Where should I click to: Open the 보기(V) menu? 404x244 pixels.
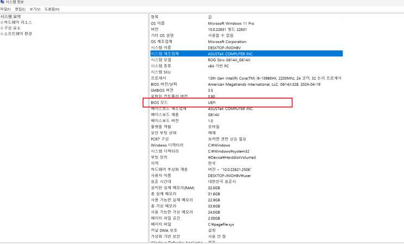(35, 9)
